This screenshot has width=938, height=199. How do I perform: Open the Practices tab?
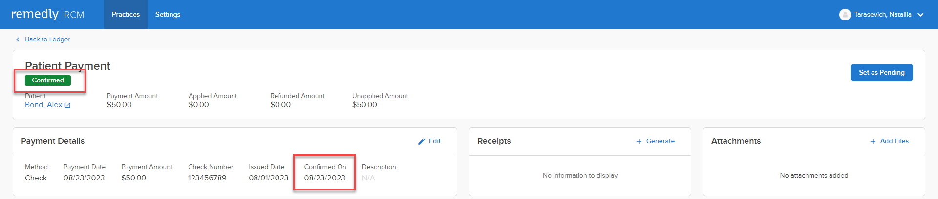[126, 15]
